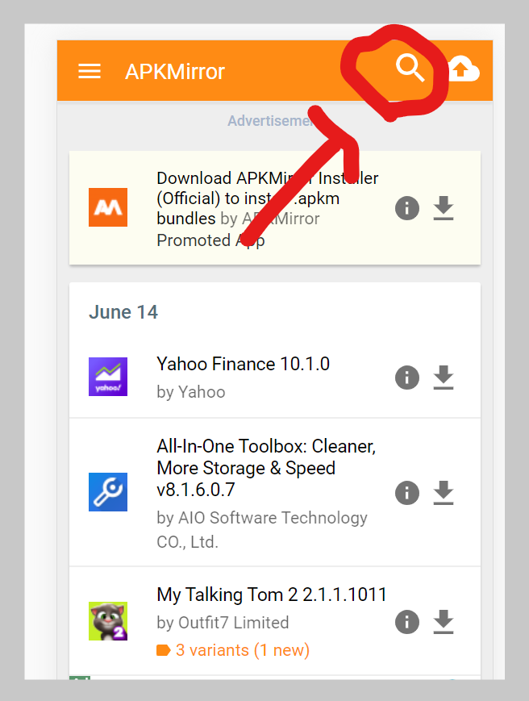Viewport: 529px width, 701px height.
Task: Click the orange variants tag icon
Action: coord(164,650)
